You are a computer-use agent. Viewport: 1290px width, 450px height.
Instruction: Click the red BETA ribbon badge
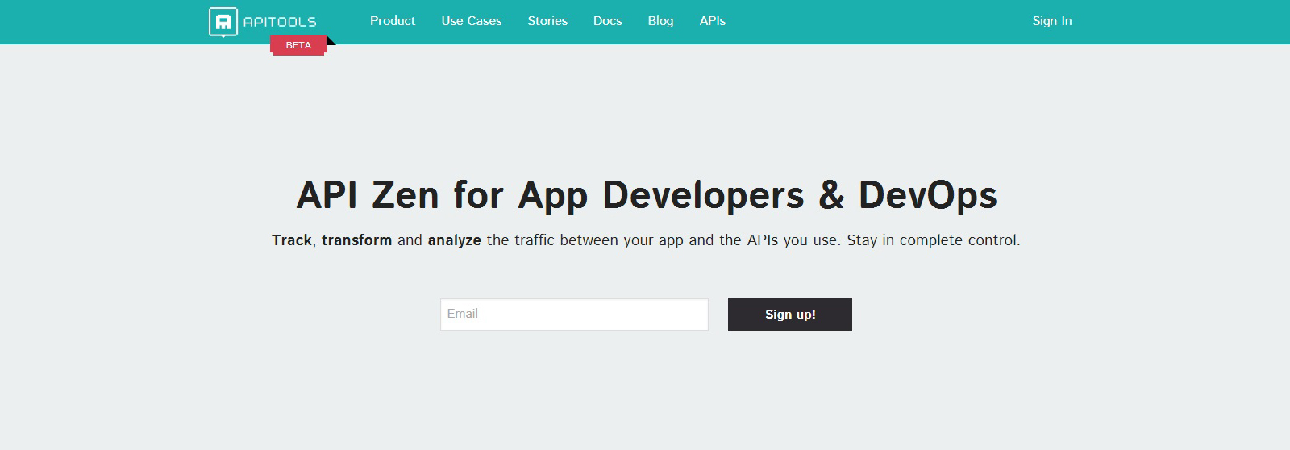point(298,45)
